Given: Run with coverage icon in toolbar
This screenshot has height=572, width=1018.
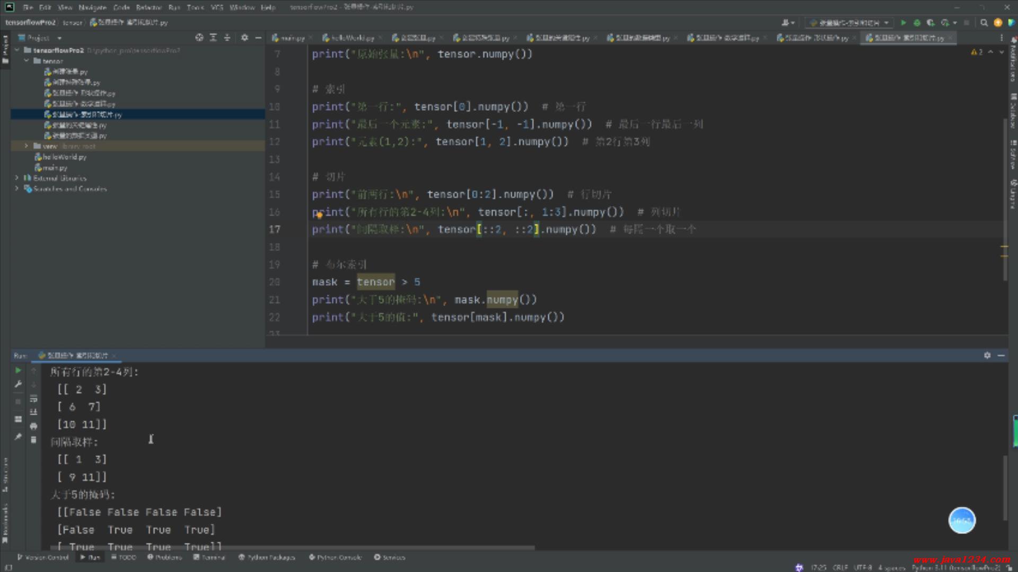Looking at the screenshot, I should [x=931, y=23].
